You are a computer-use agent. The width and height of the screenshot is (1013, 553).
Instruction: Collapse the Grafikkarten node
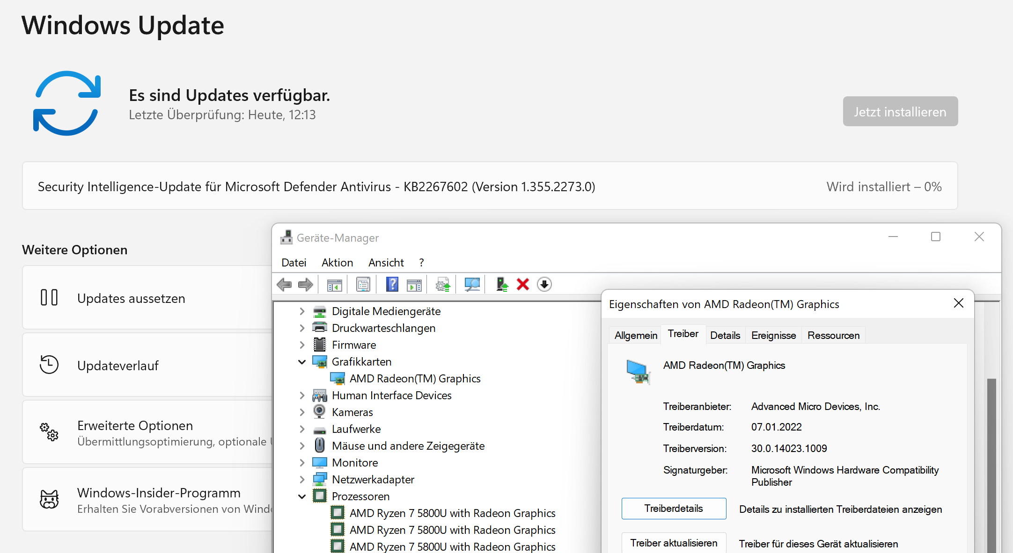tap(302, 362)
